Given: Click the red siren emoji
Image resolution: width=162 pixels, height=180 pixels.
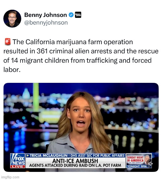Looking at the screenshot, I should (7, 42).
